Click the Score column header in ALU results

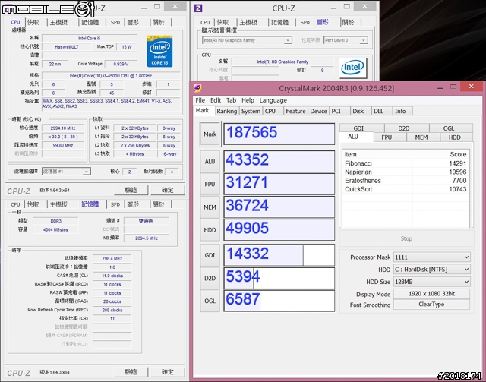[x=440, y=154]
